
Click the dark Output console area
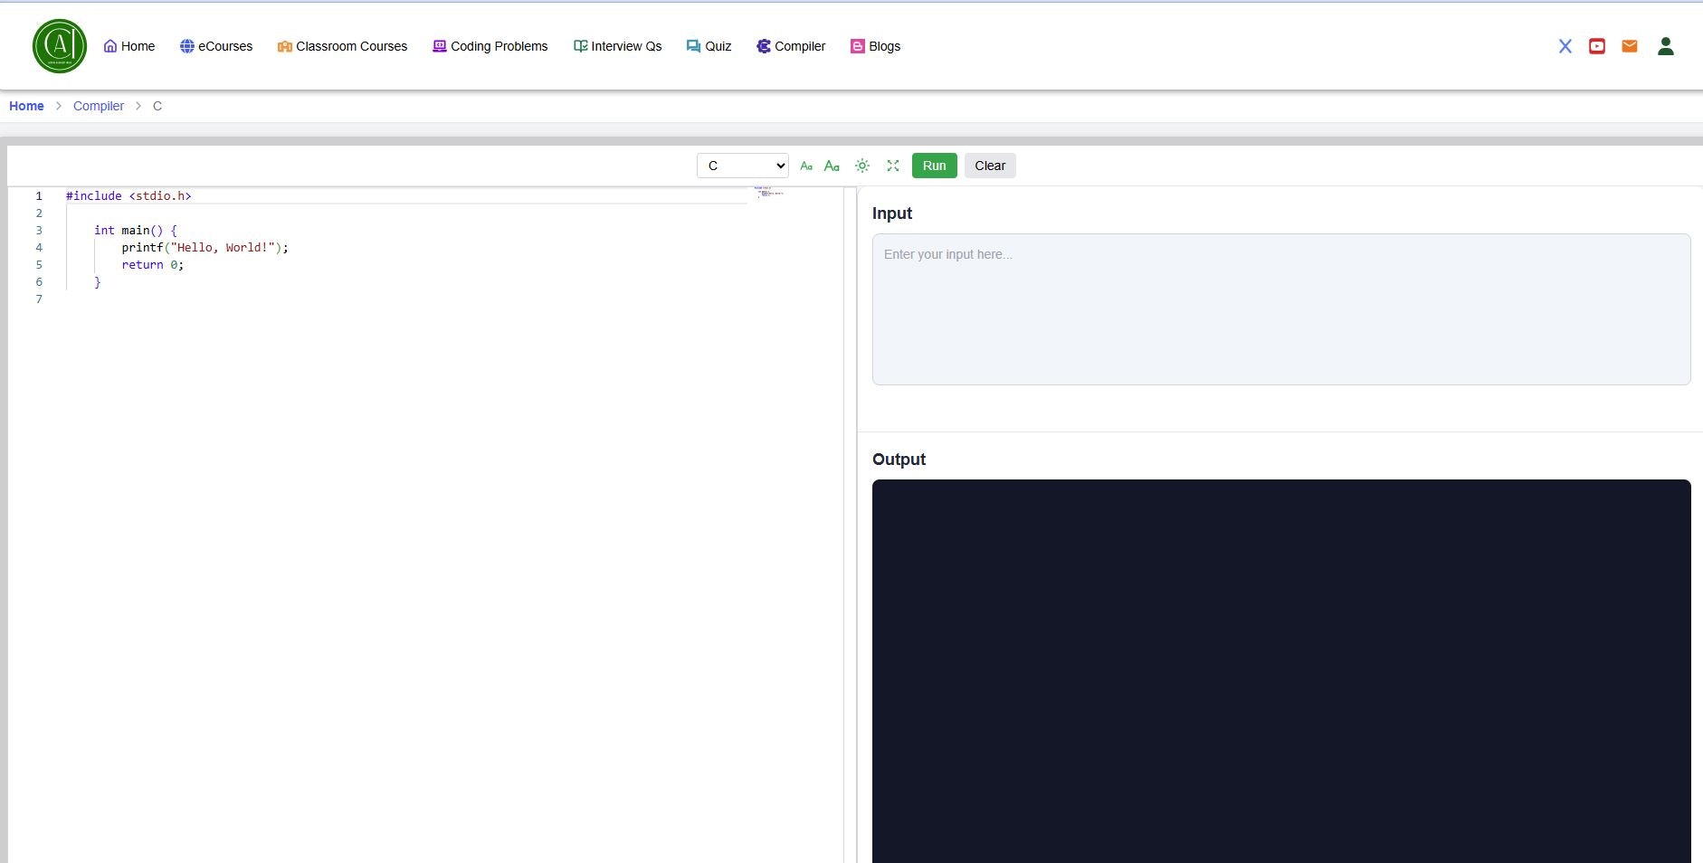(1281, 671)
